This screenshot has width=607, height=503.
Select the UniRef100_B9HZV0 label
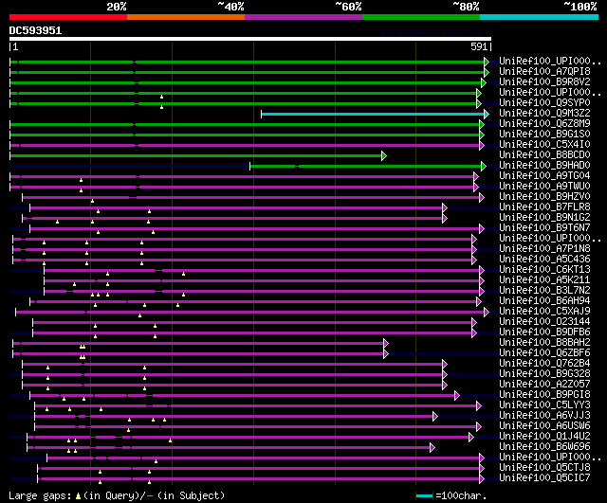544,197
